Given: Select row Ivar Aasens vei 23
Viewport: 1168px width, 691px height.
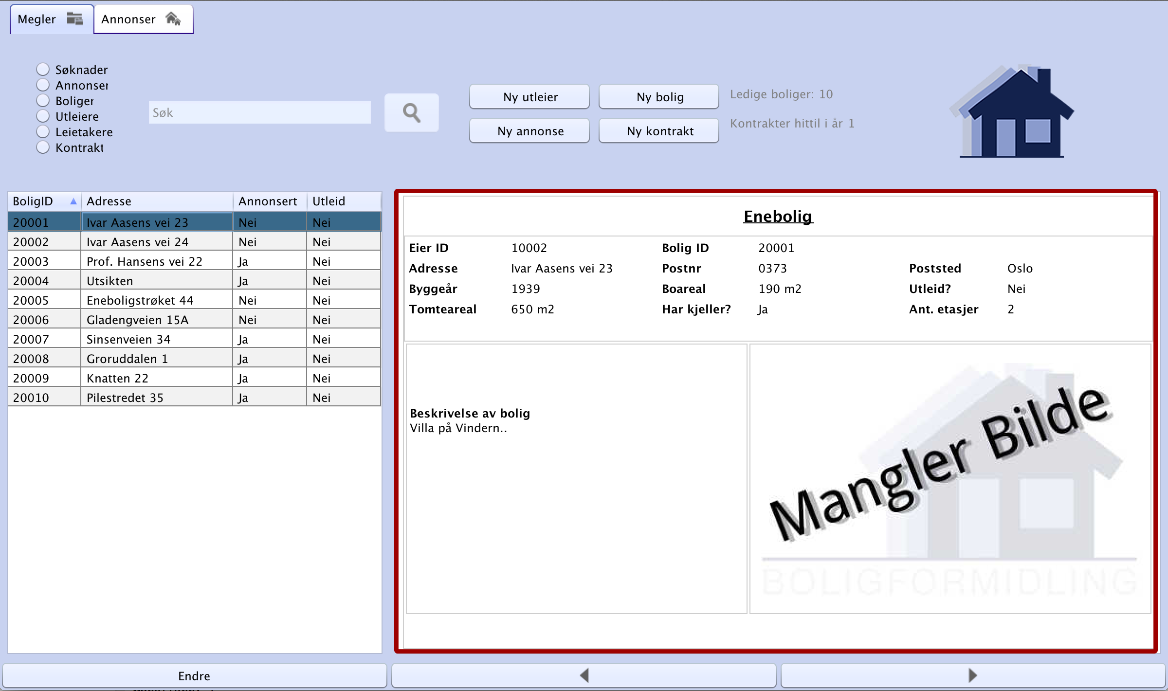Looking at the screenshot, I should coord(194,222).
